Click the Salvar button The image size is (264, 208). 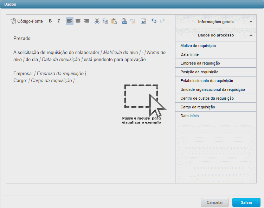[x=246, y=202]
